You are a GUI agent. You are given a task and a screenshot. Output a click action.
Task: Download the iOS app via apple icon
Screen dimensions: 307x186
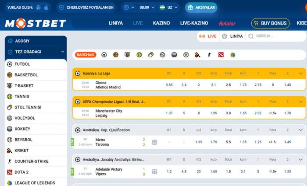coord(46,7)
